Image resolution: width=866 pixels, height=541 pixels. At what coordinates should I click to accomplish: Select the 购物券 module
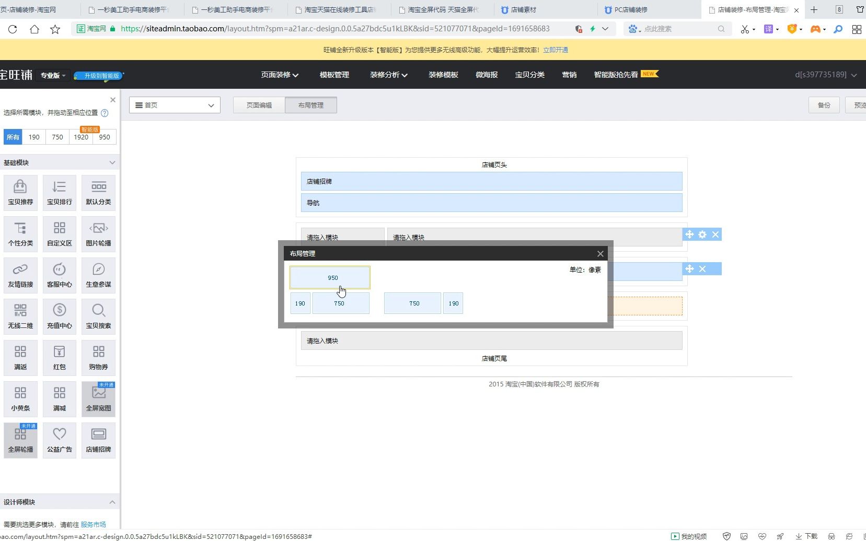98,358
